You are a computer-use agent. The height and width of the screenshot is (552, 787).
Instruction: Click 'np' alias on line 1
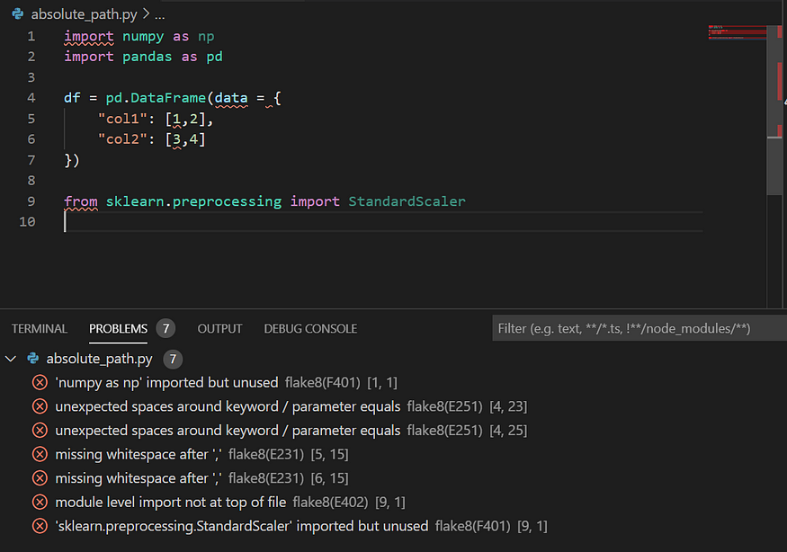tap(206, 37)
